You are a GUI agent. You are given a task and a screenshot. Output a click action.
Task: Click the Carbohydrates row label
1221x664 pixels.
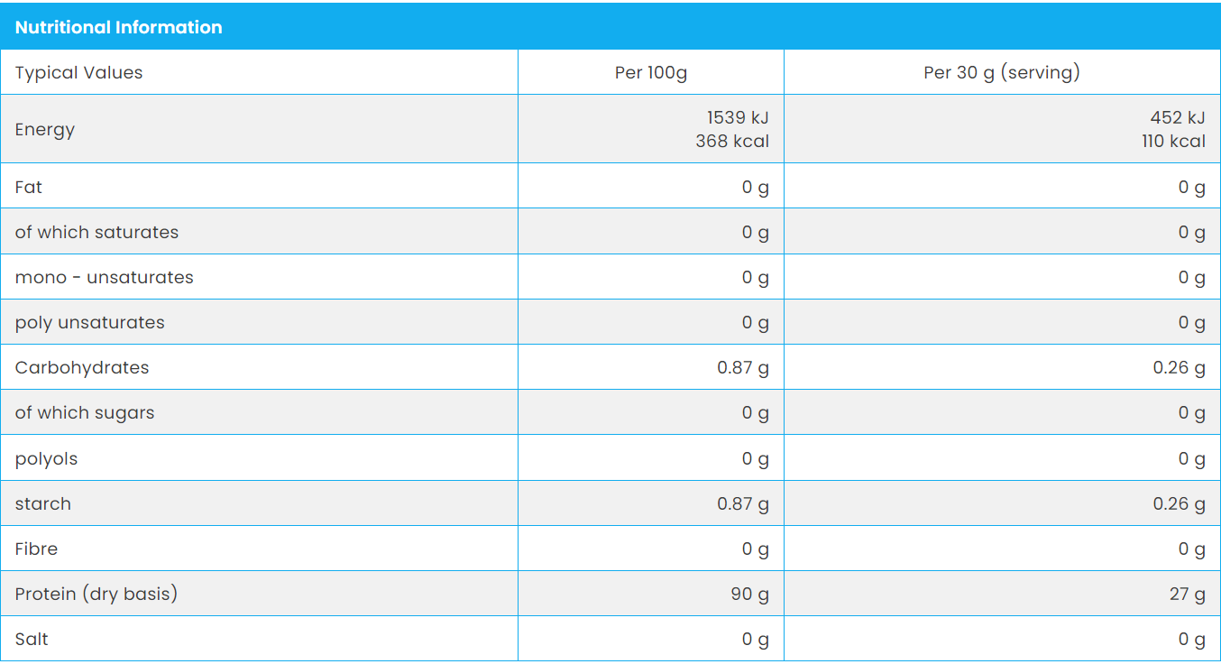pyautogui.click(x=81, y=367)
